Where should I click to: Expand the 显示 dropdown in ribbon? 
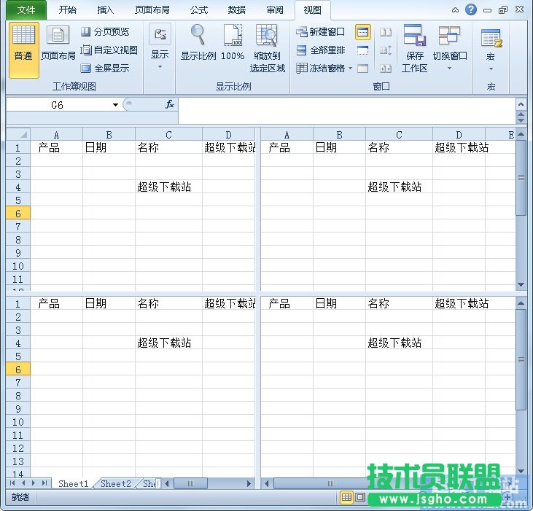[159, 48]
